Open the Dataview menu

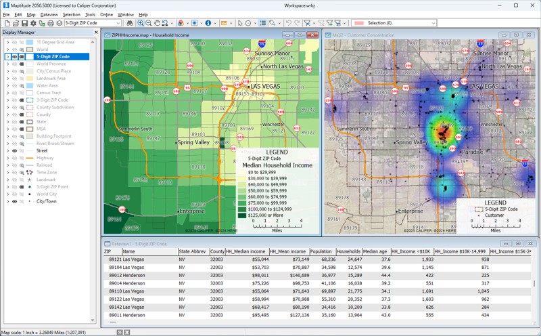[49, 14]
